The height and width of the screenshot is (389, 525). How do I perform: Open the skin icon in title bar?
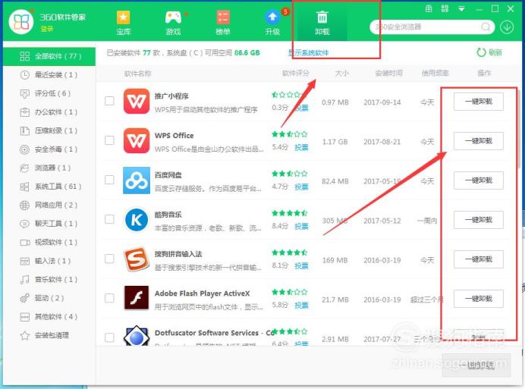click(429, 8)
